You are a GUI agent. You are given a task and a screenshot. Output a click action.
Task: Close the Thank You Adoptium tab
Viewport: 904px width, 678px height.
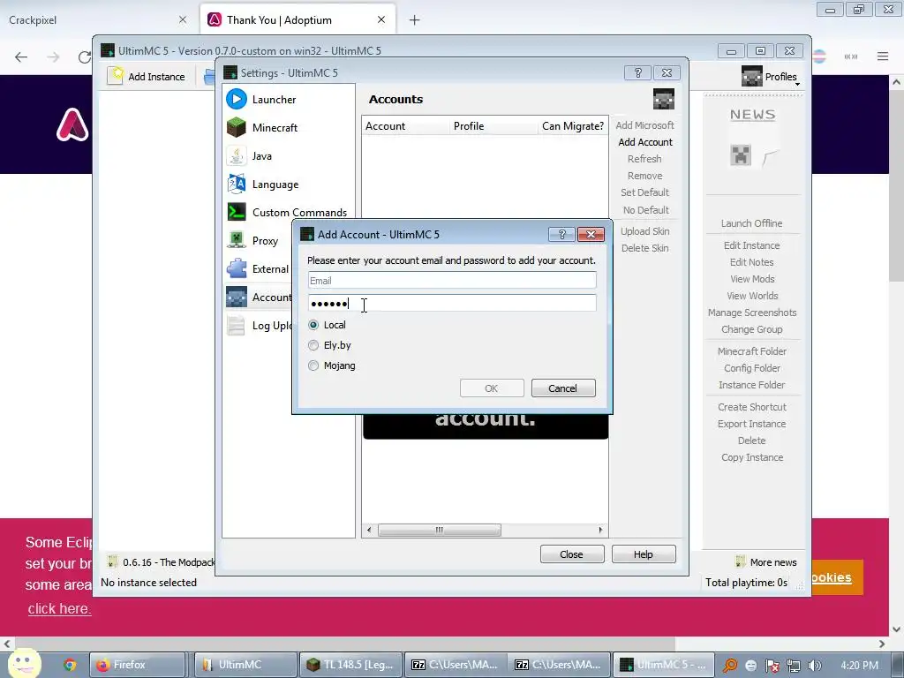pos(381,19)
